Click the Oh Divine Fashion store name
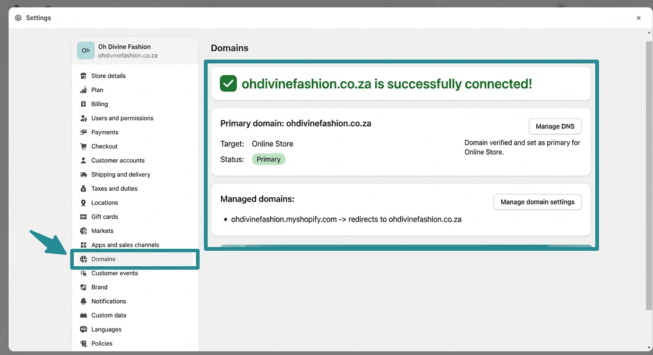653x355 pixels. click(124, 47)
